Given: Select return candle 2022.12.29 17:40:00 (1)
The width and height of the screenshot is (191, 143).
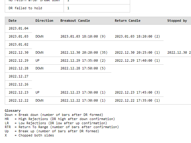Looking at the screenshot, I should point(137,60).
